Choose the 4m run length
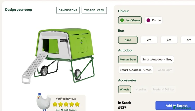Image resolution: width=195 pixels, height=111 pixels. click(x=188, y=40)
